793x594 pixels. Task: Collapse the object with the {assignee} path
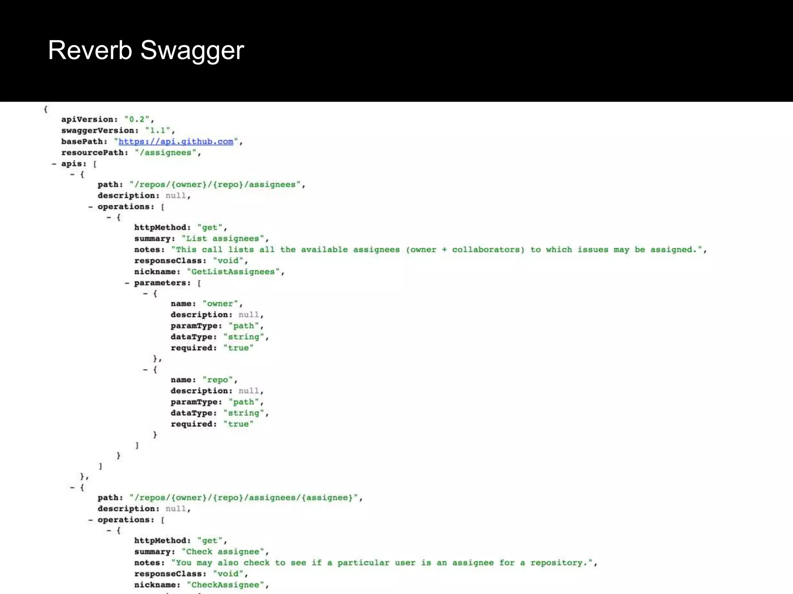point(72,488)
